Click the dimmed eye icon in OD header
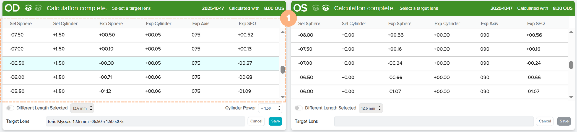Screen dimensions: 577x132 (38, 8)
